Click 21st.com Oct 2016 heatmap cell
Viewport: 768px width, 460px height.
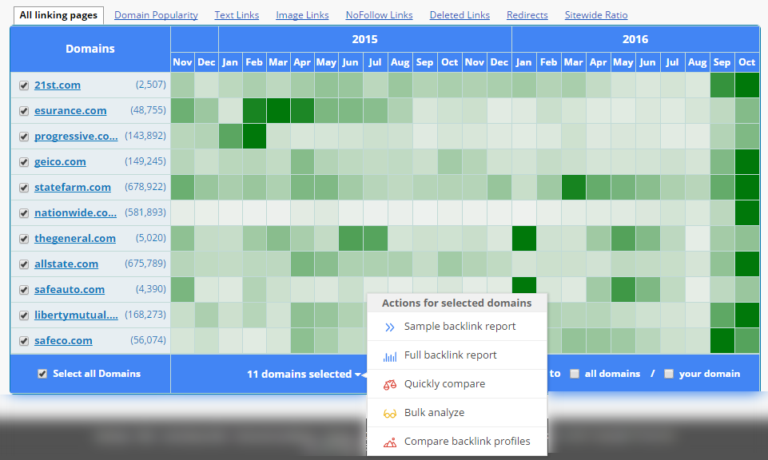pyautogui.click(x=747, y=85)
